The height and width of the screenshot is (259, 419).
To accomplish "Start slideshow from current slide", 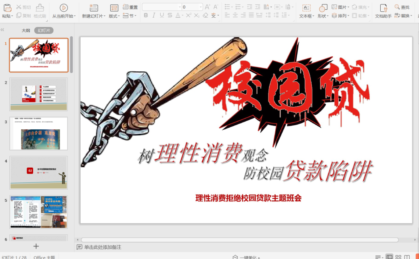I will 64,8.
